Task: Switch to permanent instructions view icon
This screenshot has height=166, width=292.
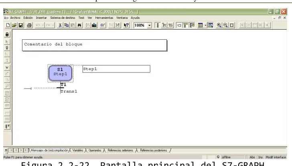Action: coord(170,25)
